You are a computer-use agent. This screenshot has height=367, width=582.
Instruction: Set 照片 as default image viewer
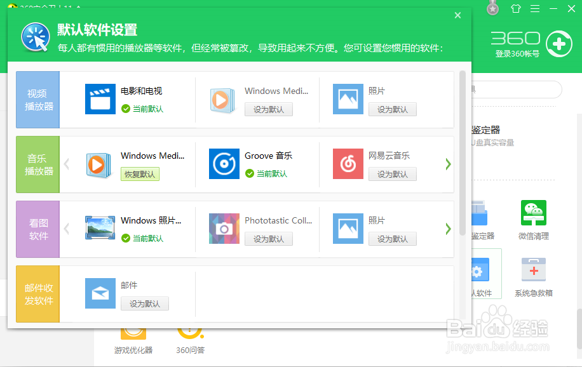point(392,239)
